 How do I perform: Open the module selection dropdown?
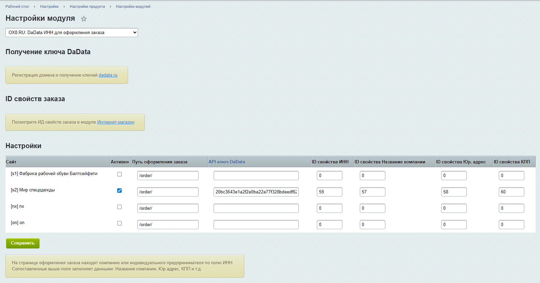72,33
